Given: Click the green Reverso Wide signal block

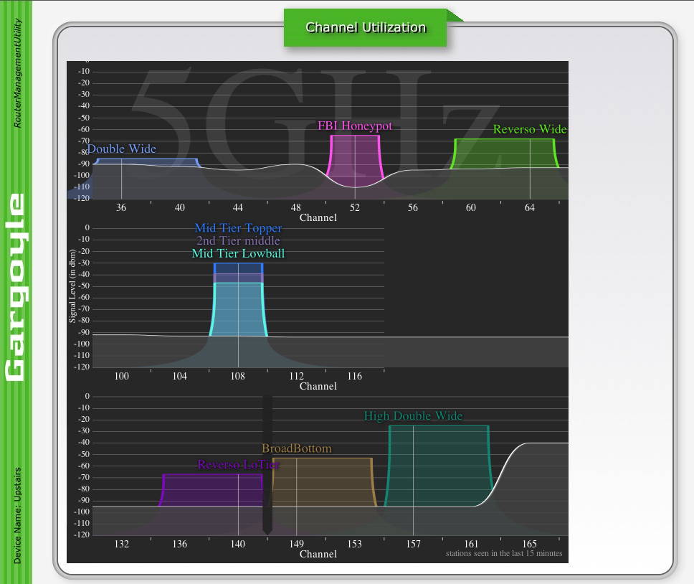Looking at the screenshot, I should tap(505, 154).
